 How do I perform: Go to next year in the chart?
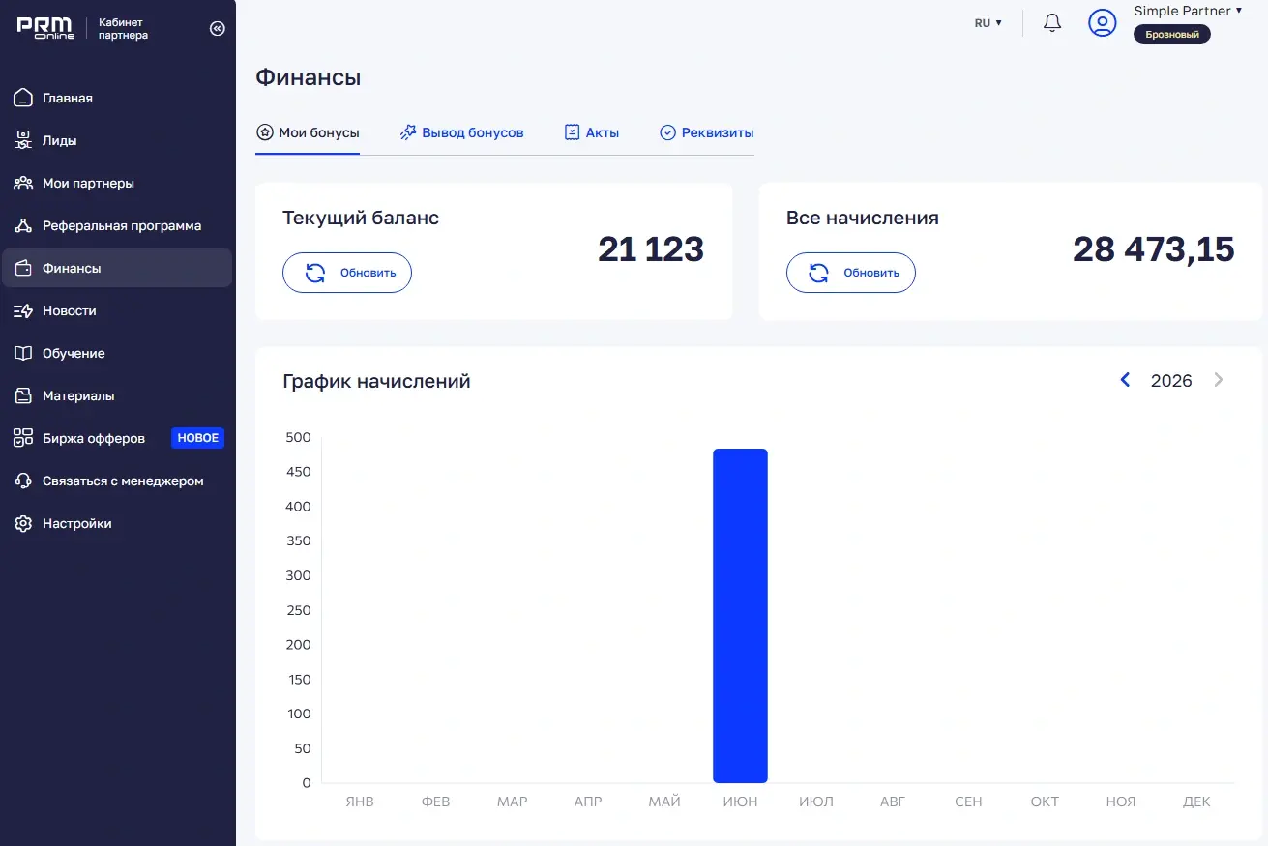[x=1219, y=380]
